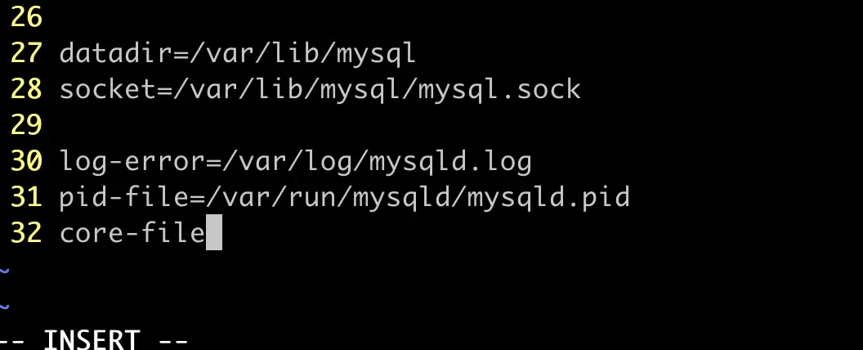Click line number 26 in the gutter

coord(26,17)
